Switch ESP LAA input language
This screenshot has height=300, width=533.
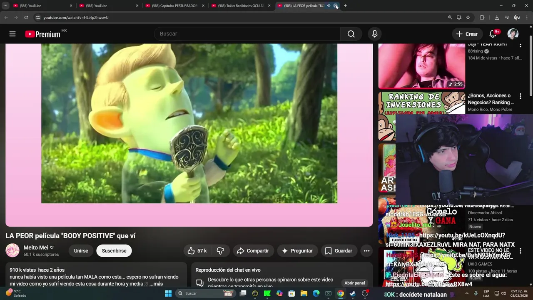(x=486, y=293)
